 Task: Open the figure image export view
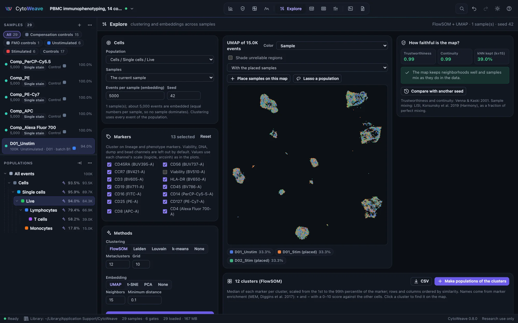coord(350,9)
